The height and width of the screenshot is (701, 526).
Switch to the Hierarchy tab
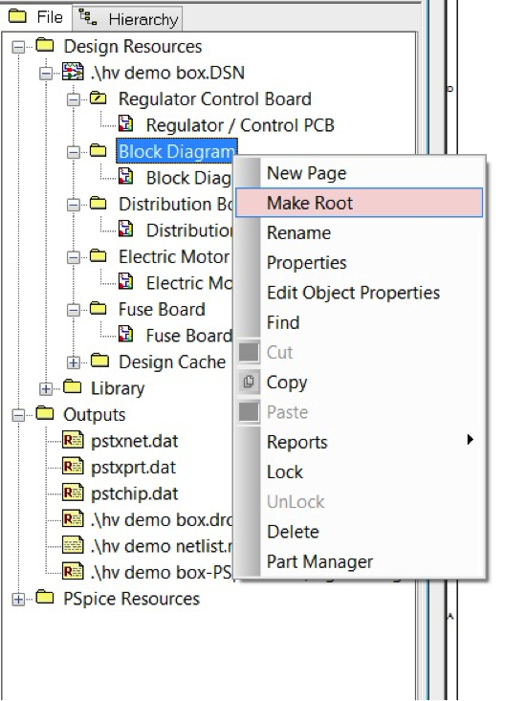[x=128, y=19]
